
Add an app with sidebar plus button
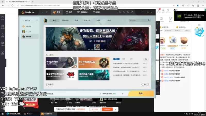[x=37, y=21]
